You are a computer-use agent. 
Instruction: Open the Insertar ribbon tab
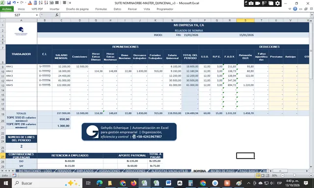click(54, 9)
